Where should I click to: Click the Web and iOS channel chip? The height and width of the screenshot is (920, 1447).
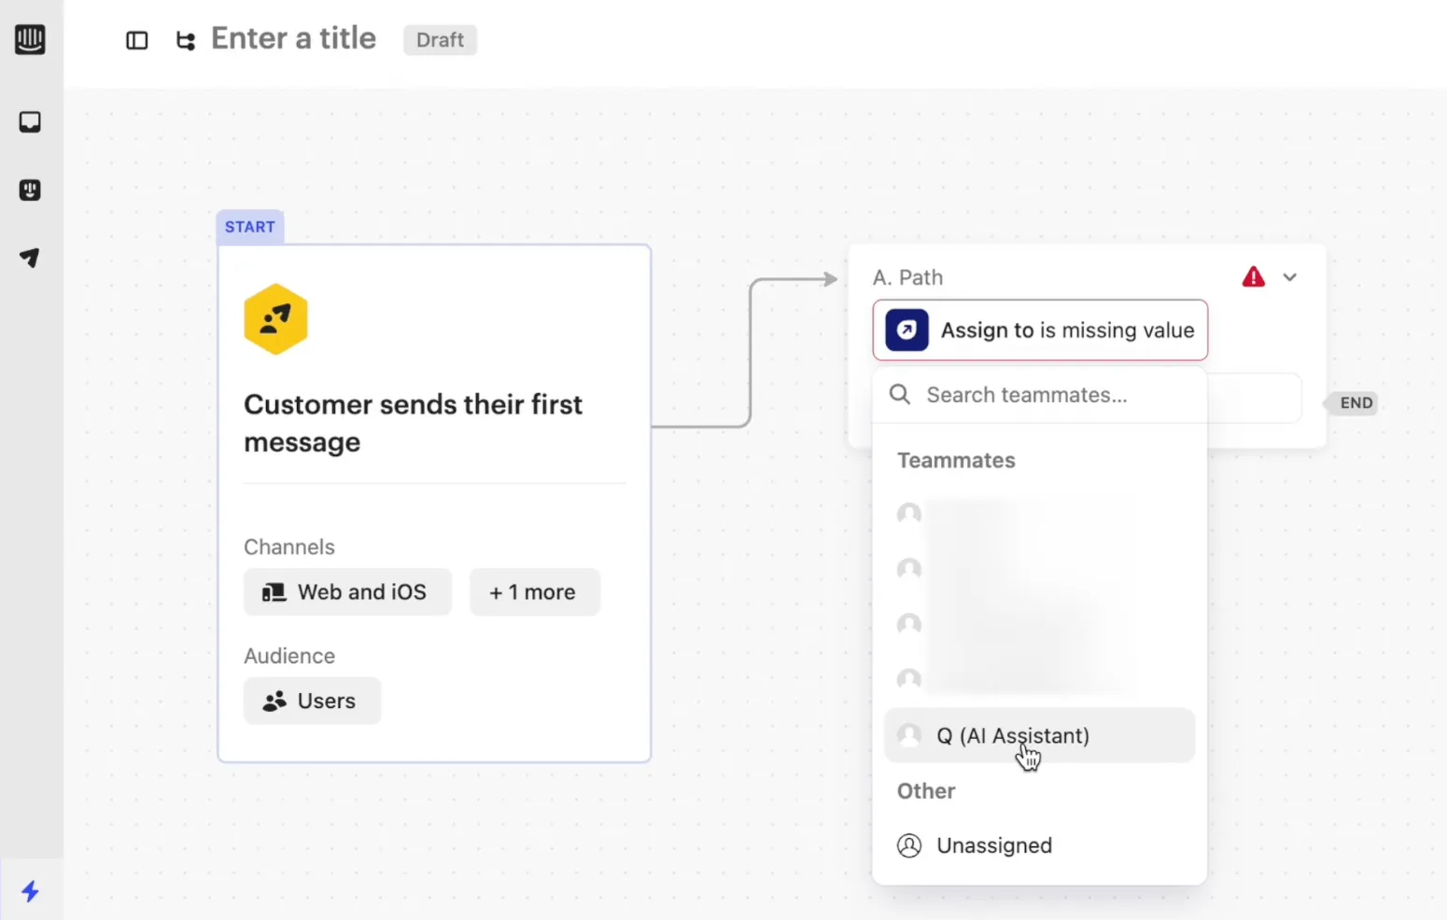pos(347,592)
